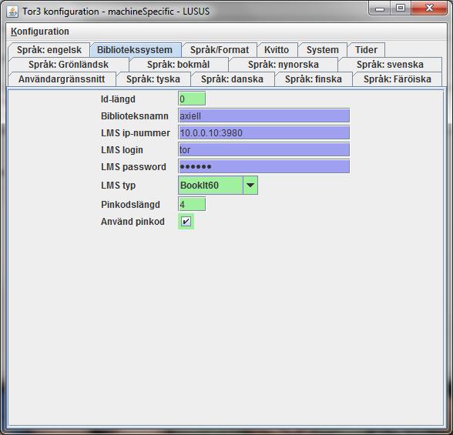The height and width of the screenshot is (435, 453).
Task: Go to the System tab
Action: pyautogui.click(x=322, y=49)
